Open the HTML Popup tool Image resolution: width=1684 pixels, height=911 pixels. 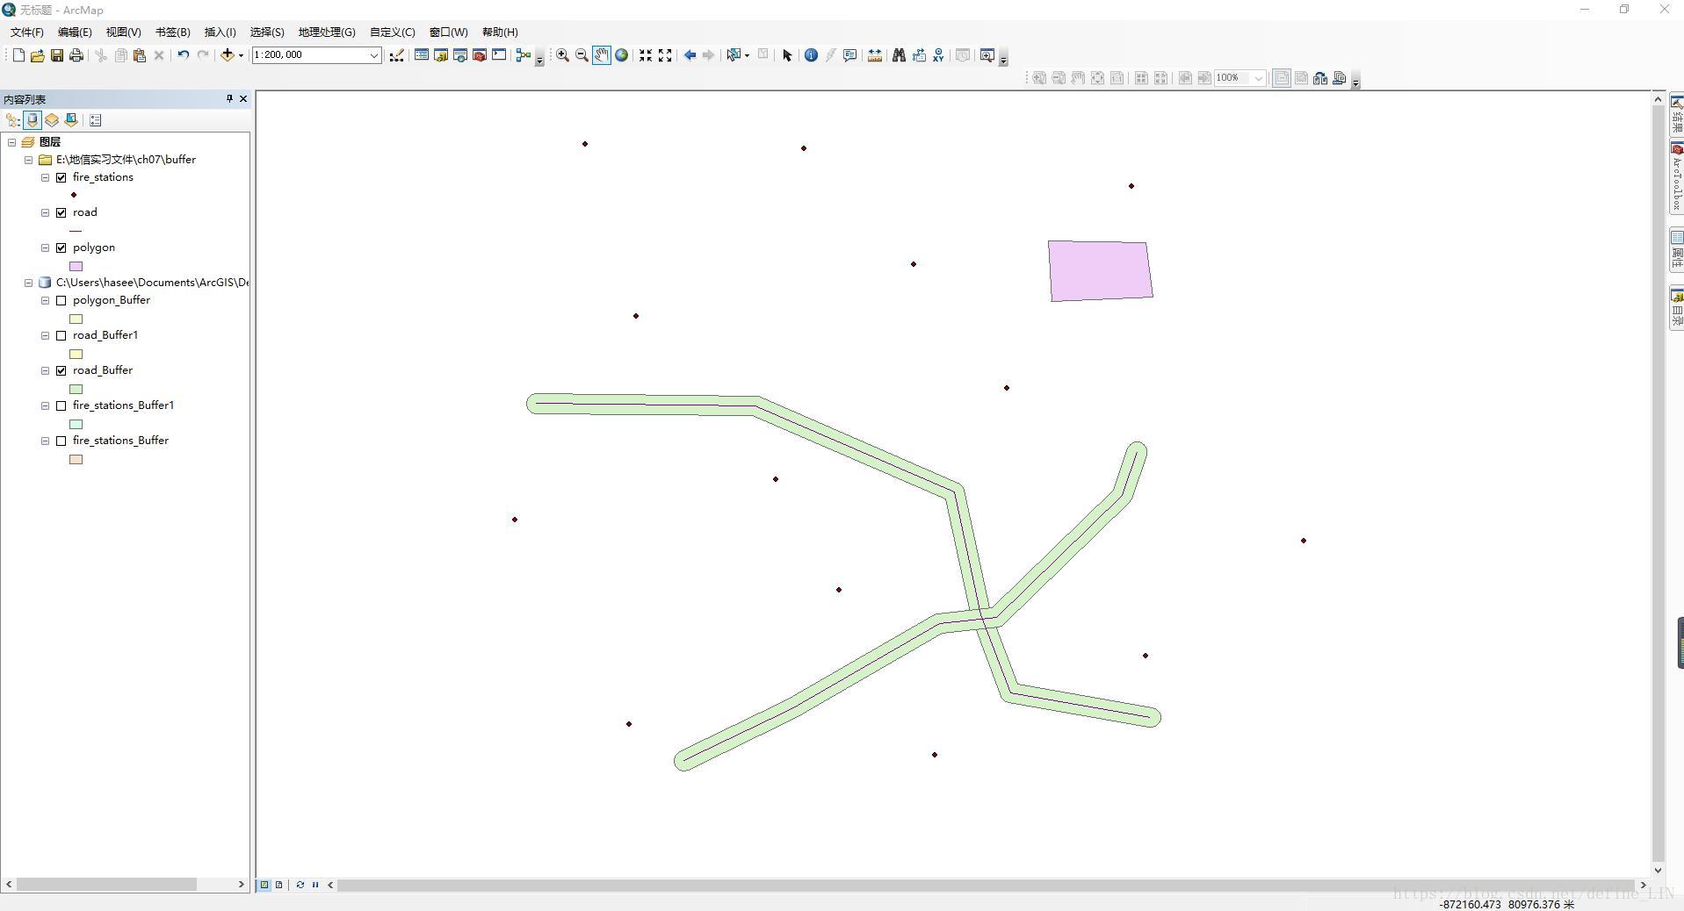pos(849,55)
